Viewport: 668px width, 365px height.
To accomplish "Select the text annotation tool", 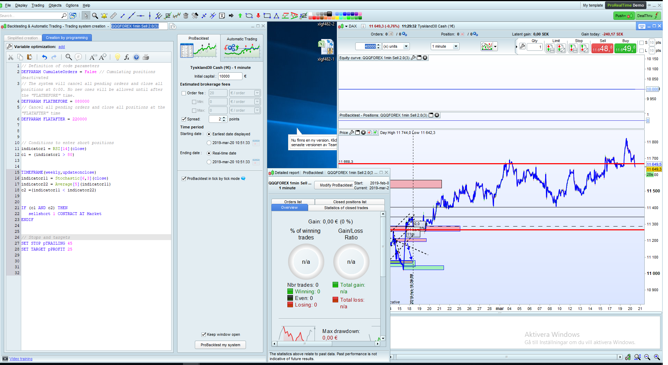I will 222,16.
